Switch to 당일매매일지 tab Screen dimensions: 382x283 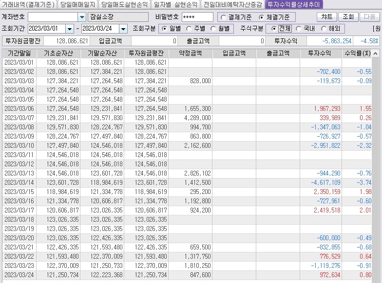(77, 4)
